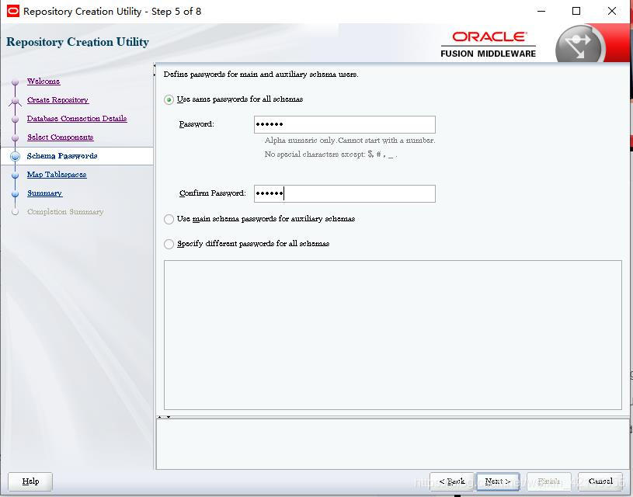
Task: Click the 'Confirm Password:' field label
Action: point(212,193)
